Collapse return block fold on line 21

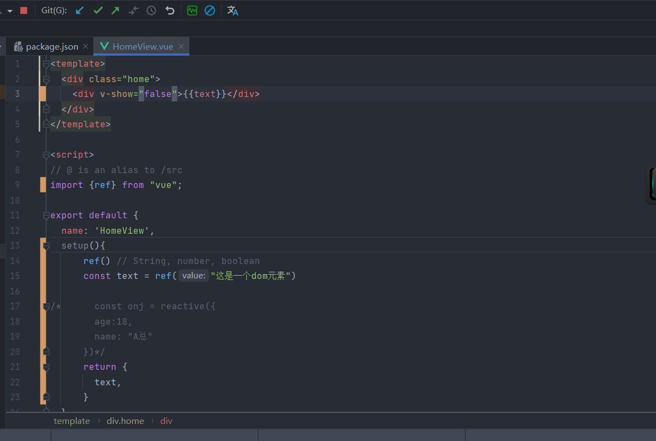click(x=46, y=367)
